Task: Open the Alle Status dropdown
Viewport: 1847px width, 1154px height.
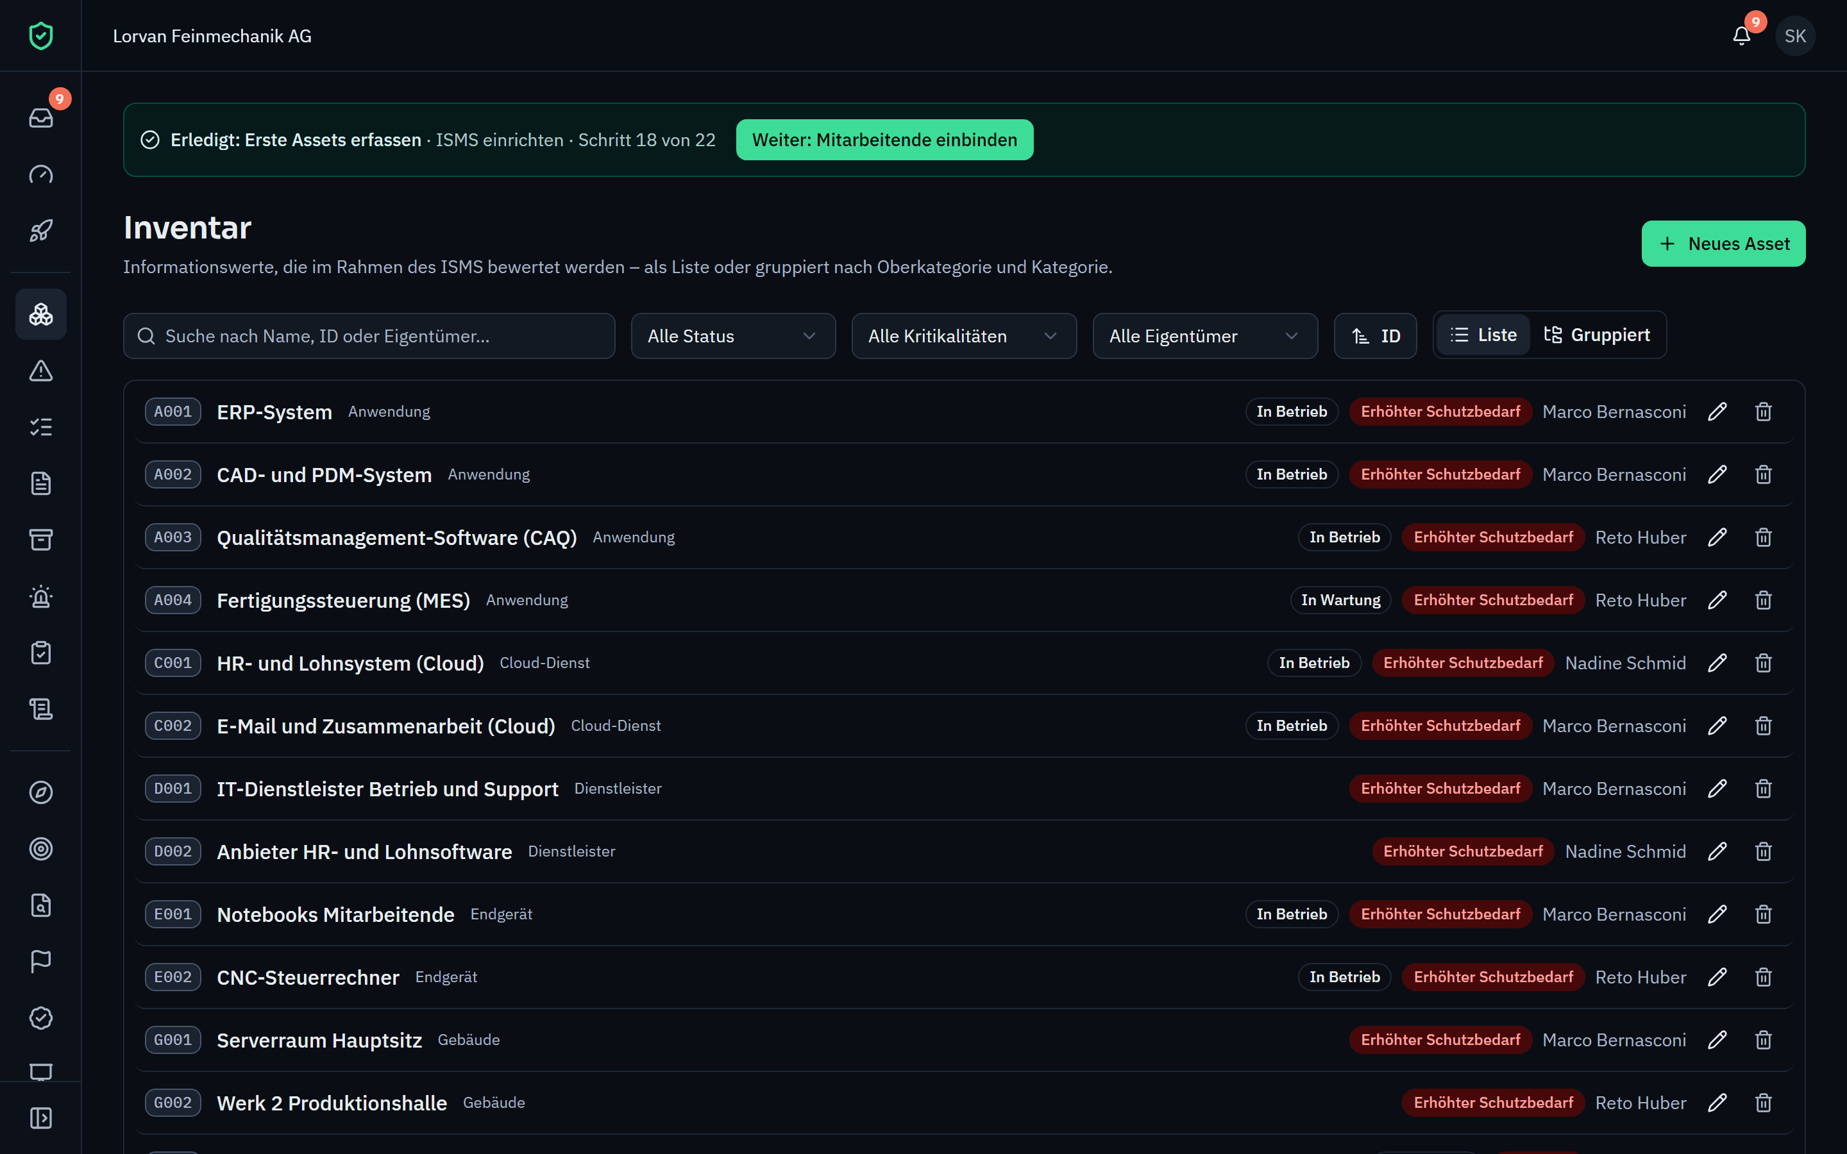Action: point(732,336)
